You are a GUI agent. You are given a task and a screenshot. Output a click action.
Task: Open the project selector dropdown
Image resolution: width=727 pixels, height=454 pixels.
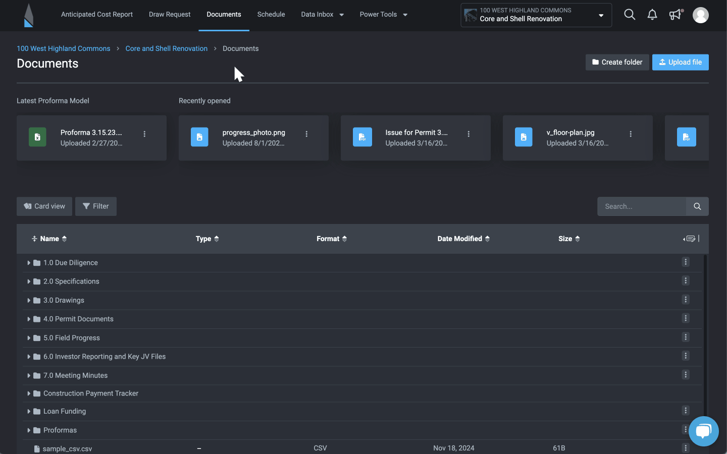tap(536, 15)
